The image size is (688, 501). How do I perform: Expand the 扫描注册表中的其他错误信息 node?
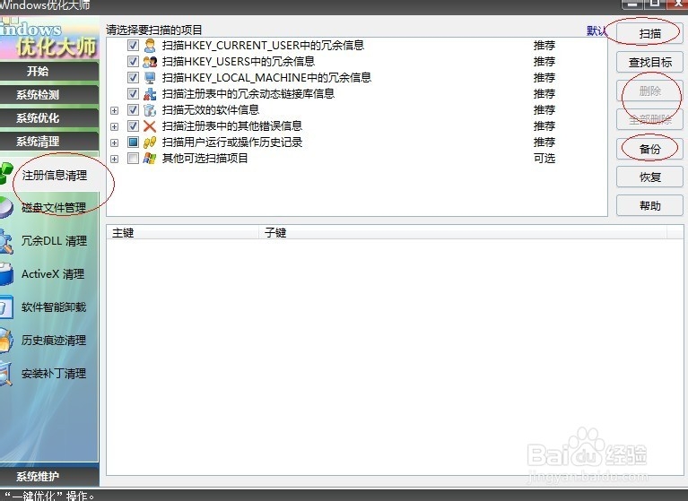point(115,126)
